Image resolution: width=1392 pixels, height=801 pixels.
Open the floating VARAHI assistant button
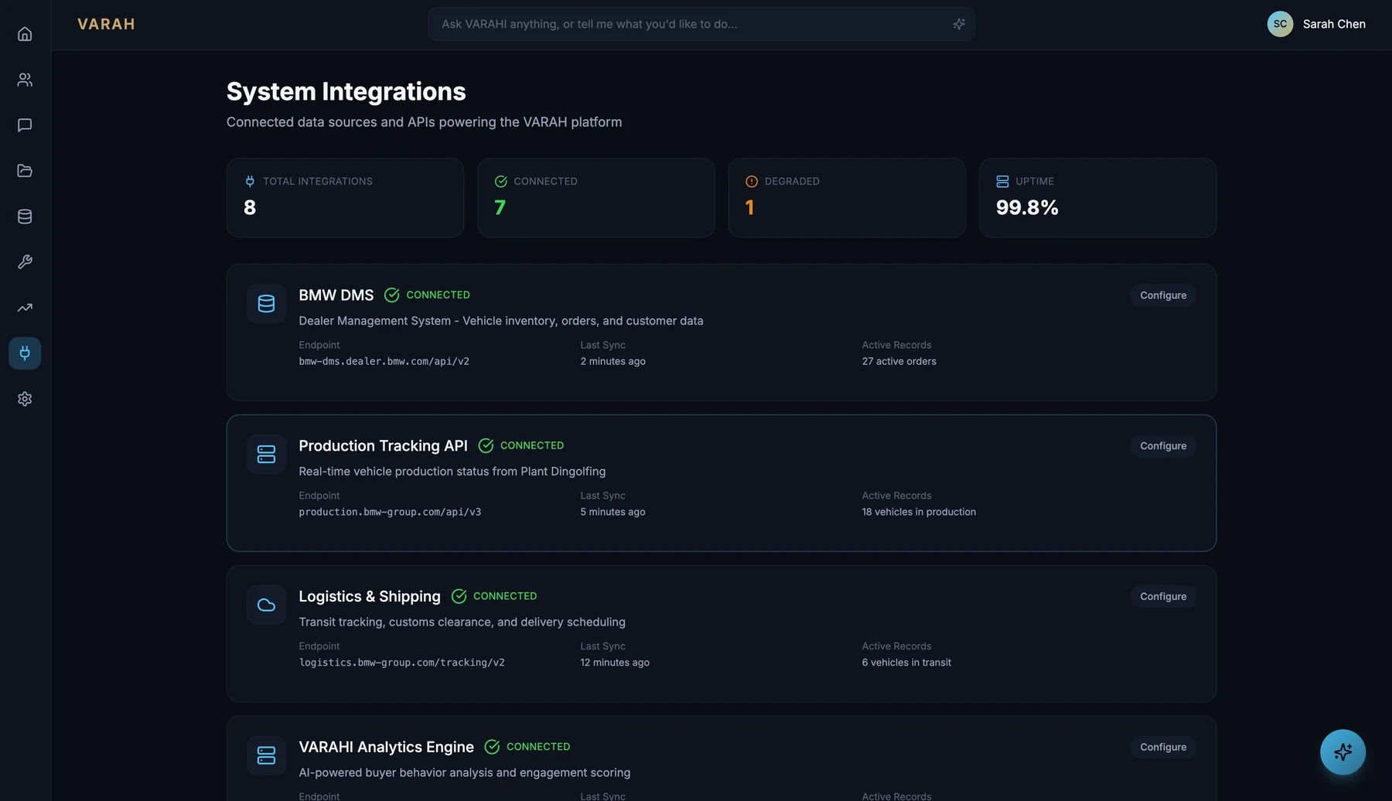pyautogui.click(x=1343, y=752)
